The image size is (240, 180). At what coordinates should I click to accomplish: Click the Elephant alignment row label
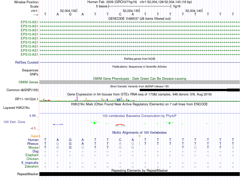tap(32, 155)
